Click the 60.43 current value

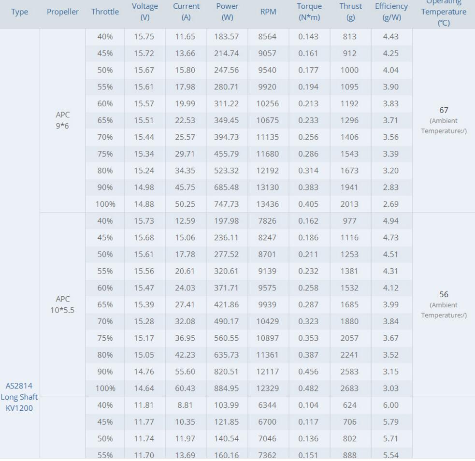coord(186,389)
